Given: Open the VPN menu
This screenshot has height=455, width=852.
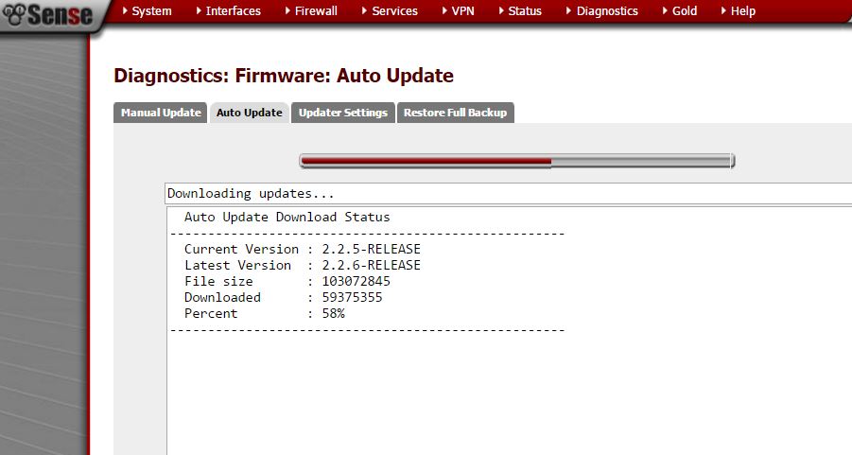Looking at the screenshot, I should (458, 10).
